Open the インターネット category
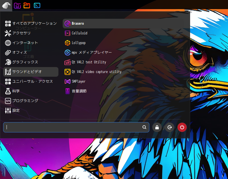 click(31, 43)
